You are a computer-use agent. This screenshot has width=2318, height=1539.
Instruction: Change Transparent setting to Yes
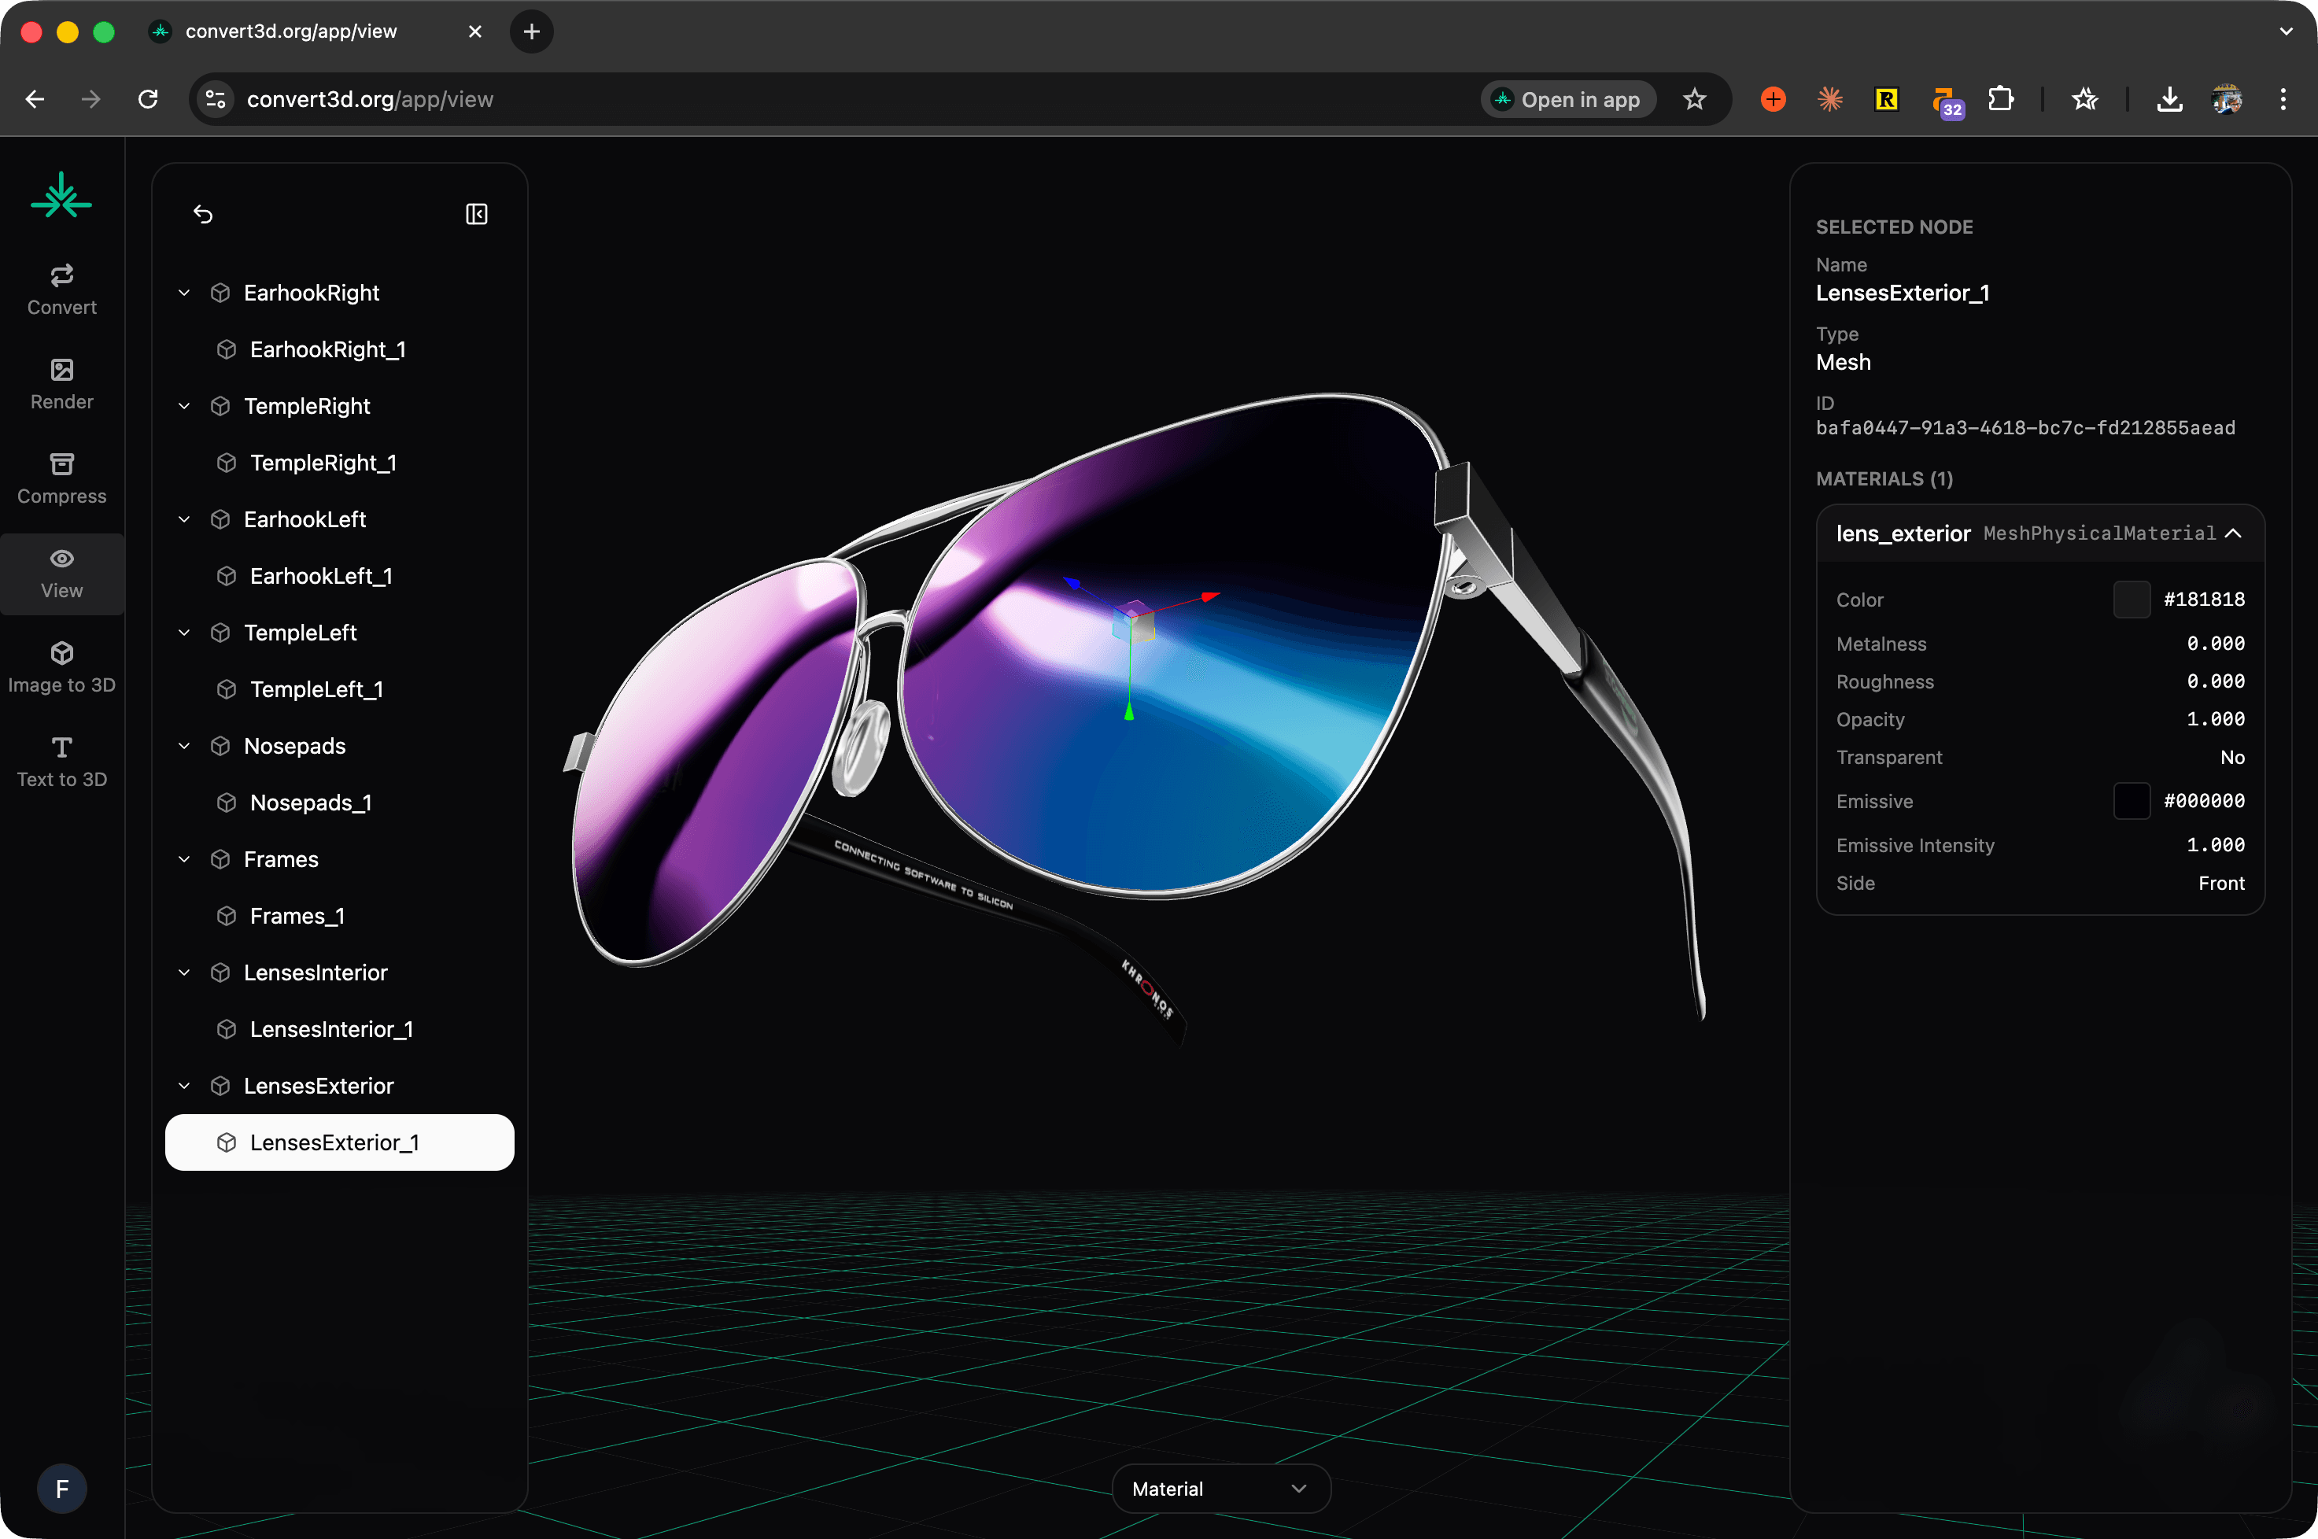pos(2231,757)
